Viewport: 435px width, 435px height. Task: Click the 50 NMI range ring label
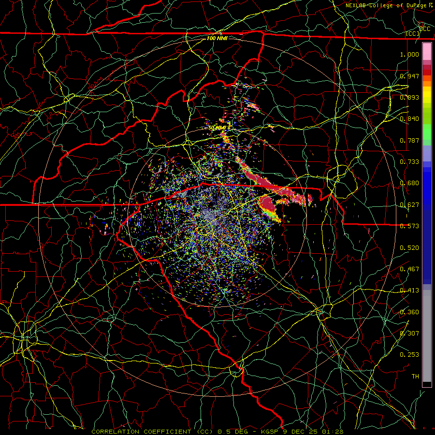click(x=217, y=128)
